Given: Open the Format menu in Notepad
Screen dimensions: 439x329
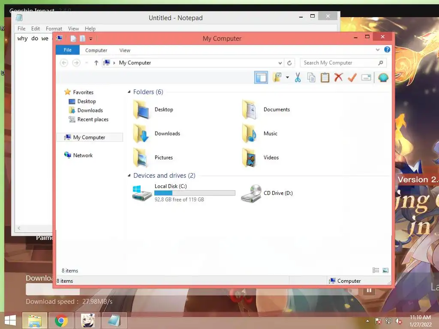Looking at the screenshot, I should tap(54, 29).
